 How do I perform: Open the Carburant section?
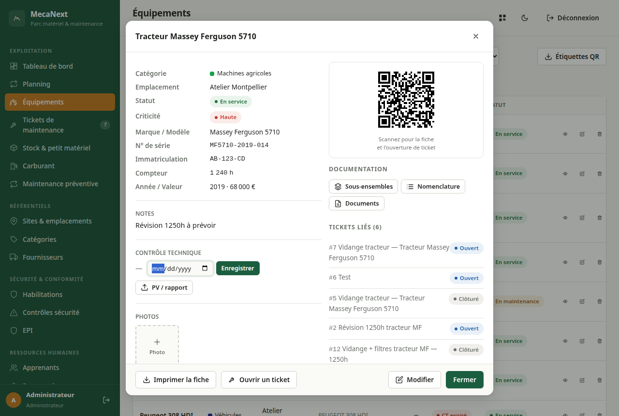(x=60, y=166)
